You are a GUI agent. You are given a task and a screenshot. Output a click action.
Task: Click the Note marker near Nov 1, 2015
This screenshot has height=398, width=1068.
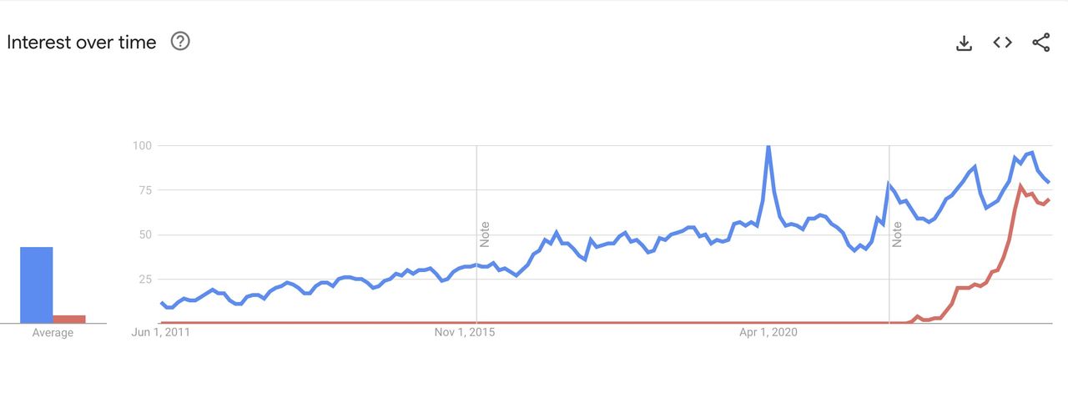pos(485,234)
